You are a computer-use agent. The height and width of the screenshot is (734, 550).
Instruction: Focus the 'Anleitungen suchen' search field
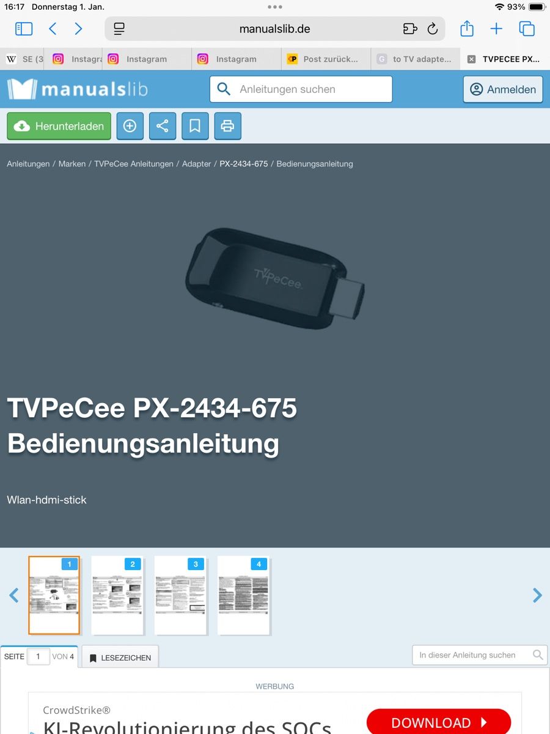click(x=301, y=89)
